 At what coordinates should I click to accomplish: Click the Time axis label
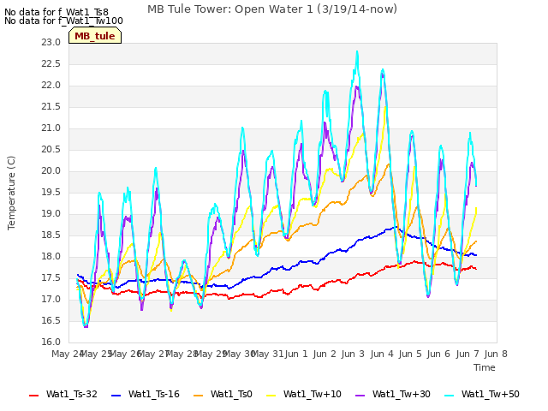click(x=485, y=367)
